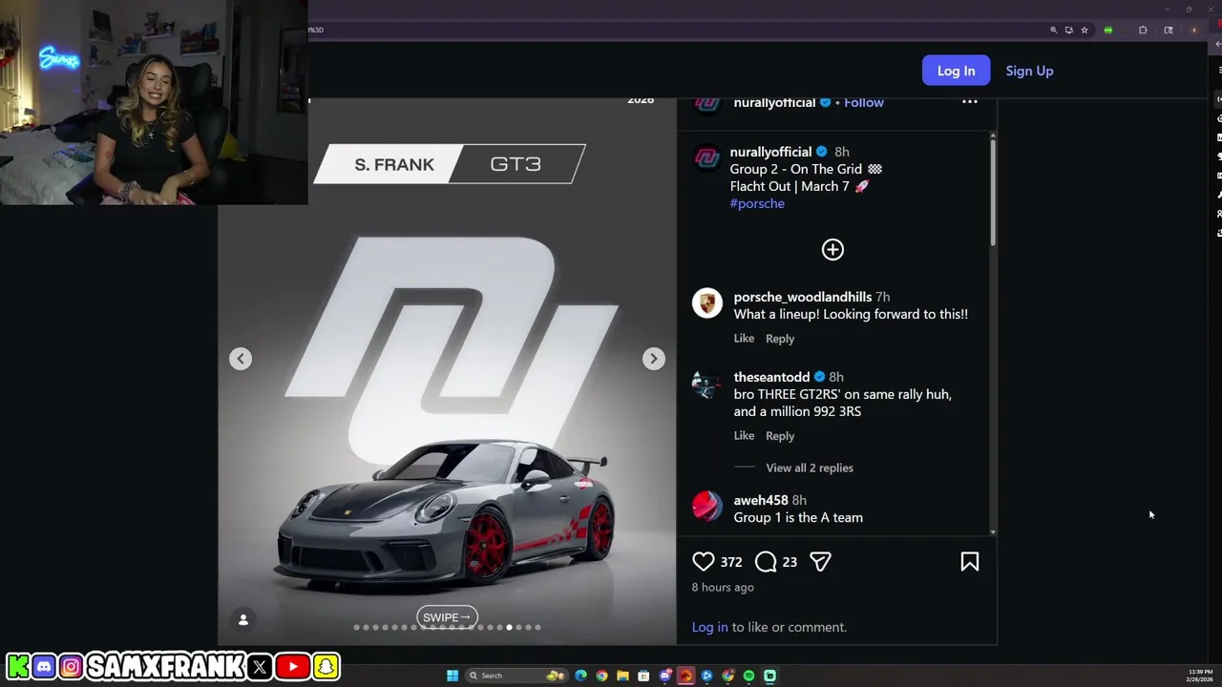Open aweh458 profile picture
This screenshot has width=1222, height=687.
click(x=707, y=507)
